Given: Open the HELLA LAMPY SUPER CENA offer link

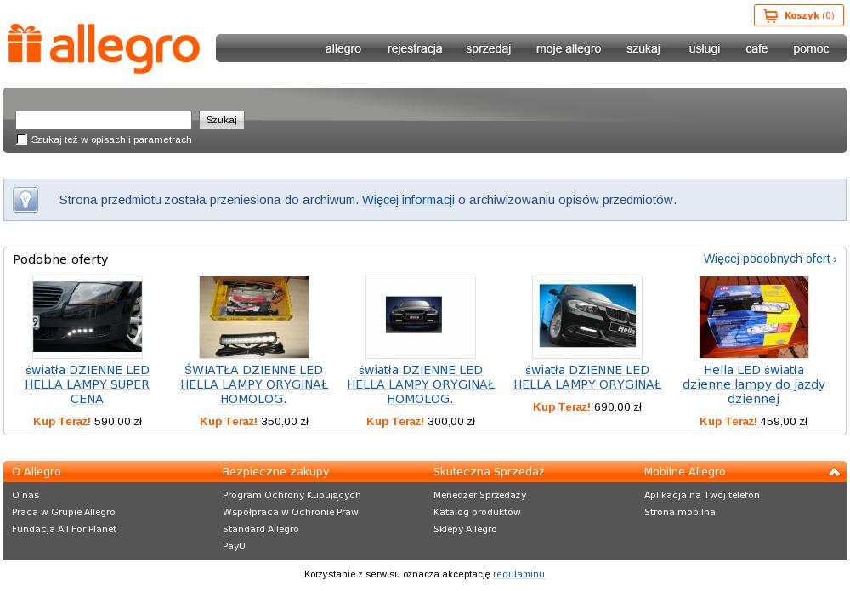Looking at the screenshot, I should pos(88,384).
